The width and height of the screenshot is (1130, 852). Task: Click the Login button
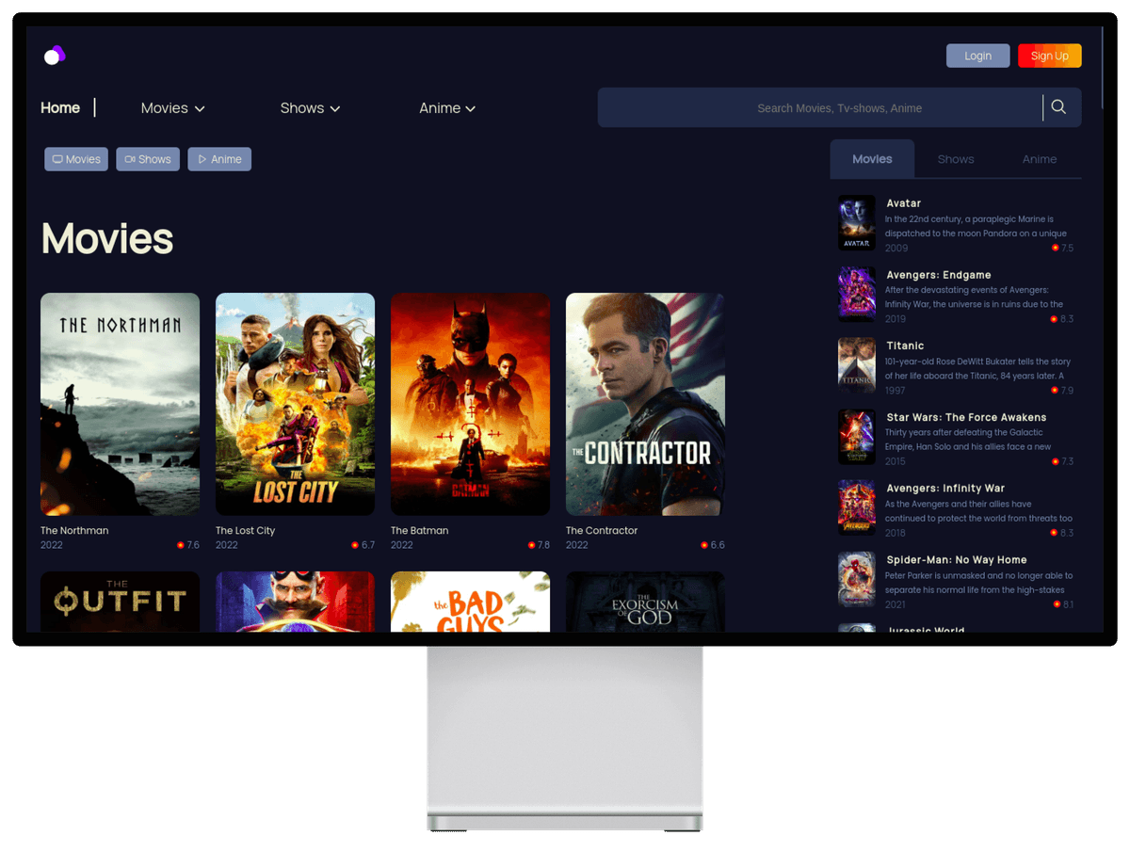977,56
